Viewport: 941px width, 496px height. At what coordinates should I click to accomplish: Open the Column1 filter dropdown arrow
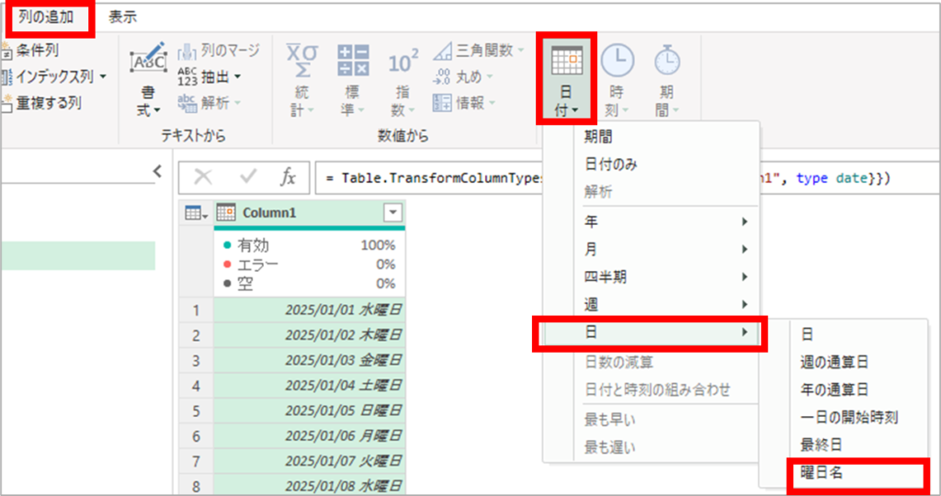click(392, 213)
